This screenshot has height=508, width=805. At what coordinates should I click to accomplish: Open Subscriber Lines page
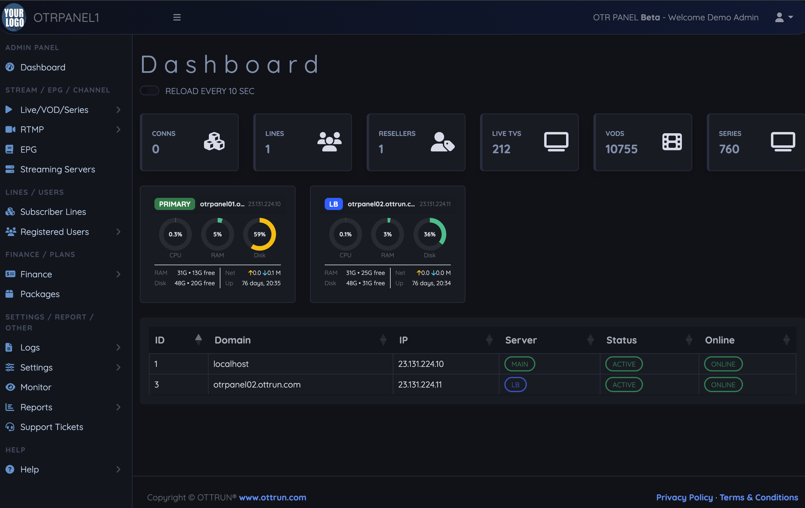tap(53, 212)
